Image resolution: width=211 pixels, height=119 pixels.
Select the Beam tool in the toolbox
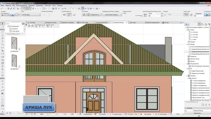pos(2,45)
